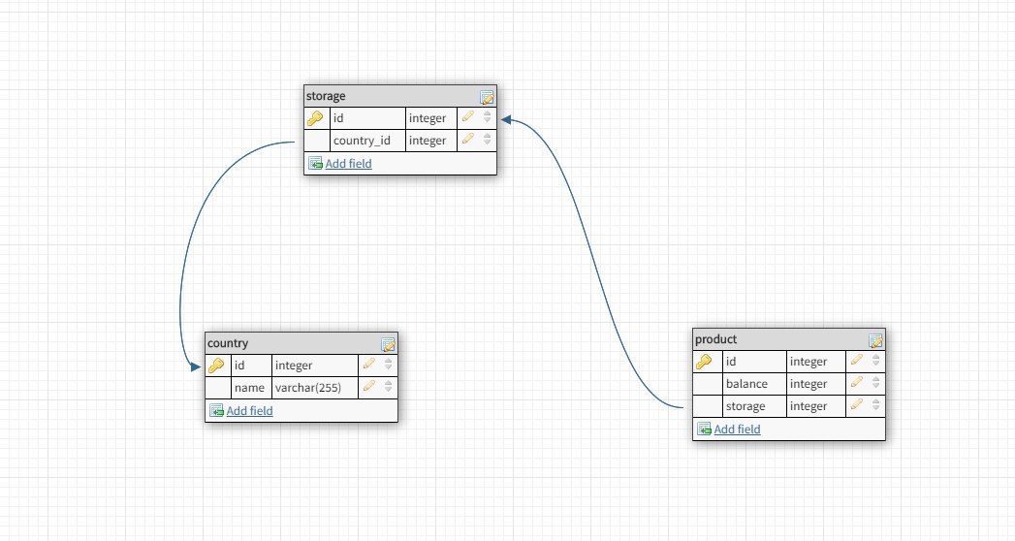Reorder the product id field arrows
The image size is (1015, 541).
[875, 361]
